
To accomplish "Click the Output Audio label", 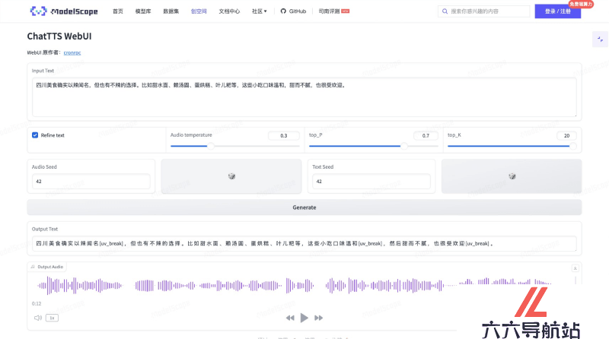I will click(x=47, y=267).
